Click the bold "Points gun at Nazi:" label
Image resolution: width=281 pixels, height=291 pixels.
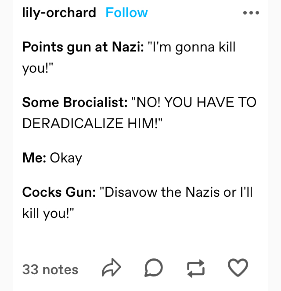(83, 47)
